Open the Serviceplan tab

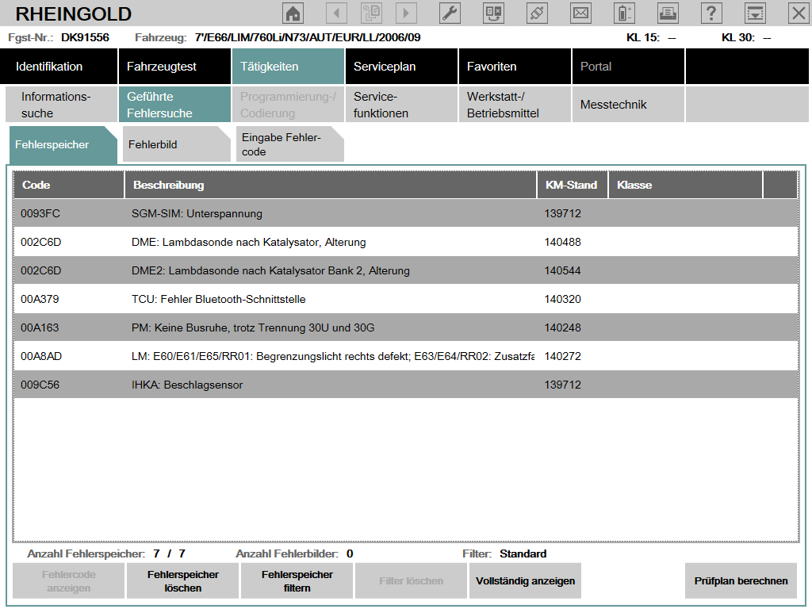click(401, 67)
